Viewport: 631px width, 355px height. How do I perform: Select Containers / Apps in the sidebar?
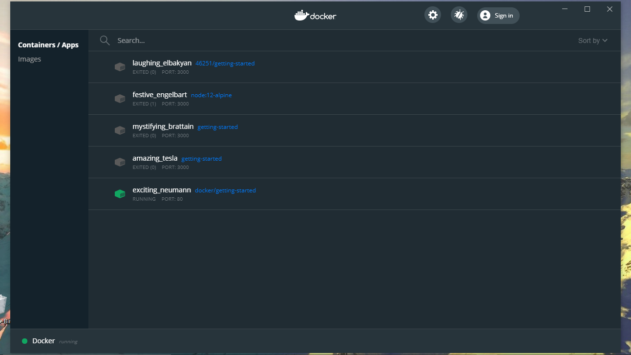coord(48,45)
